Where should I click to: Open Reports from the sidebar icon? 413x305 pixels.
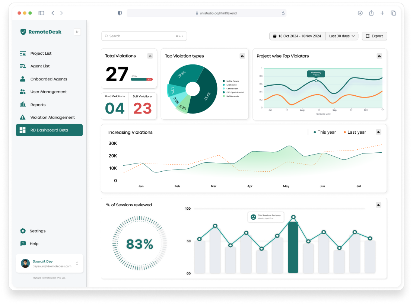pyautogui.click(x=23, y=105)
